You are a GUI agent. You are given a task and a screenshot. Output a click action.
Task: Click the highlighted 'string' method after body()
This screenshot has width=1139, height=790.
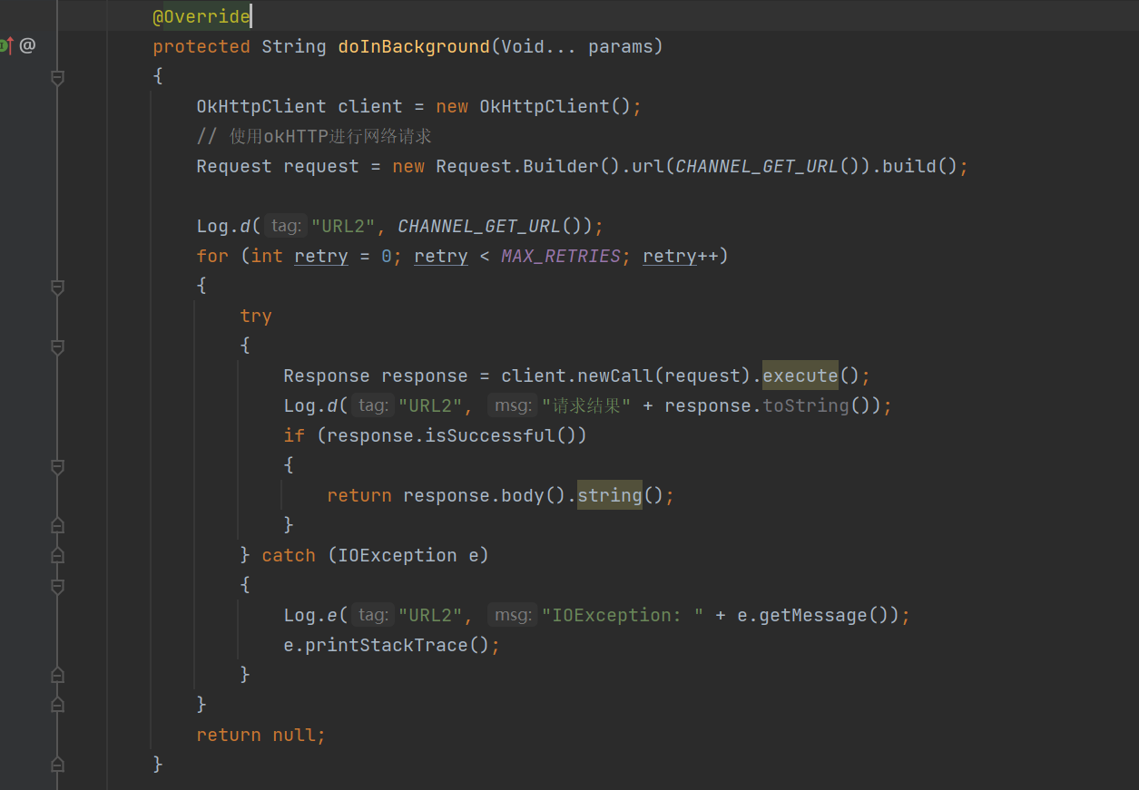coord(610,495)
